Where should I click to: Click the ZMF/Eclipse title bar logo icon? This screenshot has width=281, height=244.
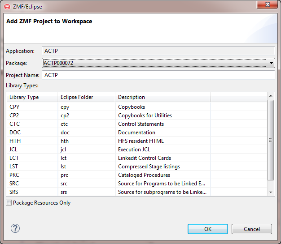7,7
